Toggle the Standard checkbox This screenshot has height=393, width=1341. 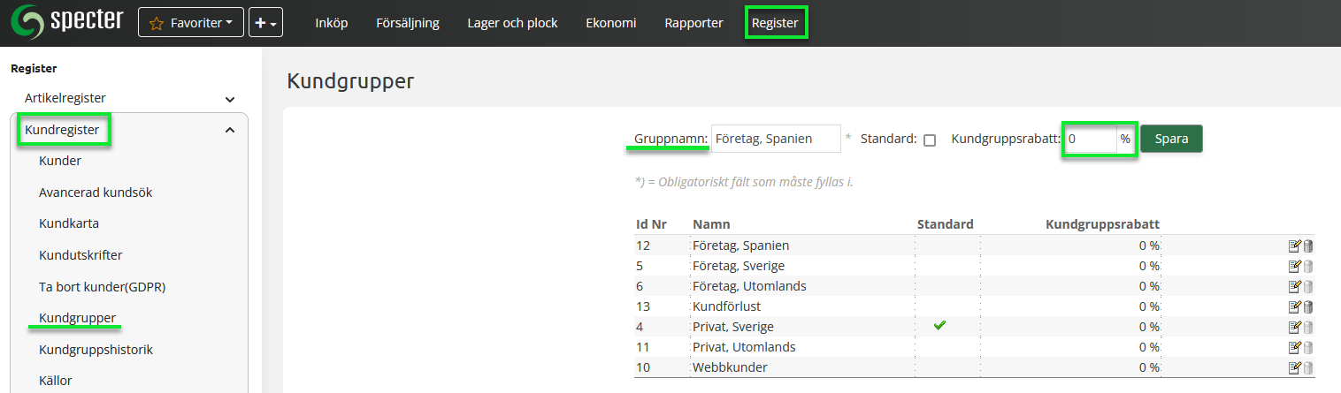click(930, 140)
